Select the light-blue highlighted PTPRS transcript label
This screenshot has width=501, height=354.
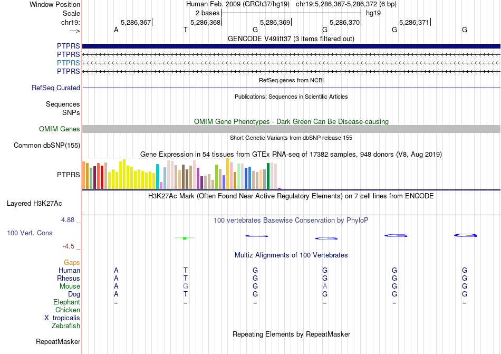(69, 63)
